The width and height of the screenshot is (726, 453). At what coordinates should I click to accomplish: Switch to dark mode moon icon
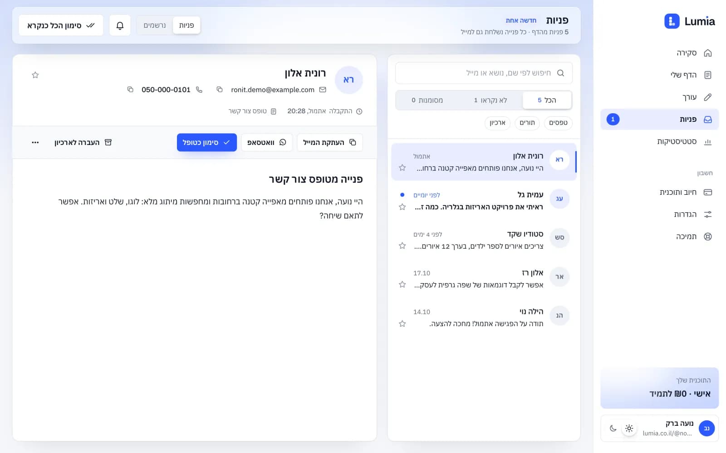coord(613,429)
